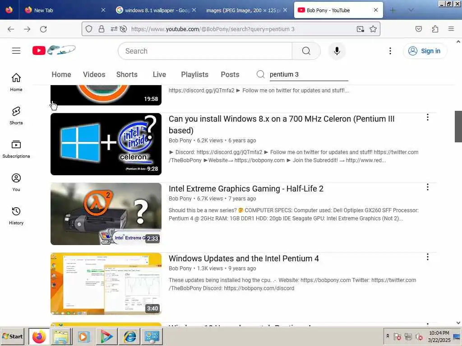Click the YouTube logo
Screen dimensions: 462x346
click(x=54, y=50)
